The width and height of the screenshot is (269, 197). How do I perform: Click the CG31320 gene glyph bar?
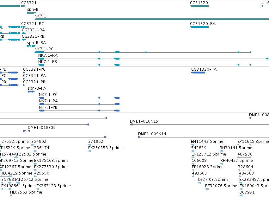click(199, 6)
